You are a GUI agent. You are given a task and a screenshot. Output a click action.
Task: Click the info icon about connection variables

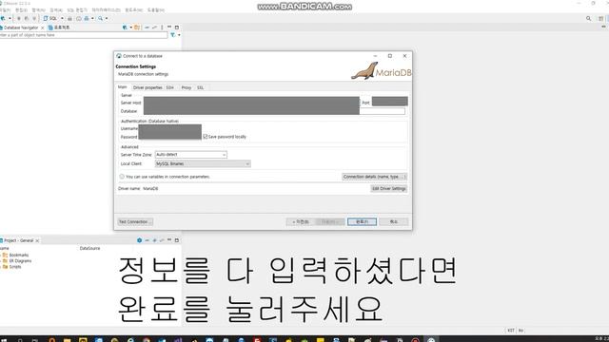tap(122, 177)
